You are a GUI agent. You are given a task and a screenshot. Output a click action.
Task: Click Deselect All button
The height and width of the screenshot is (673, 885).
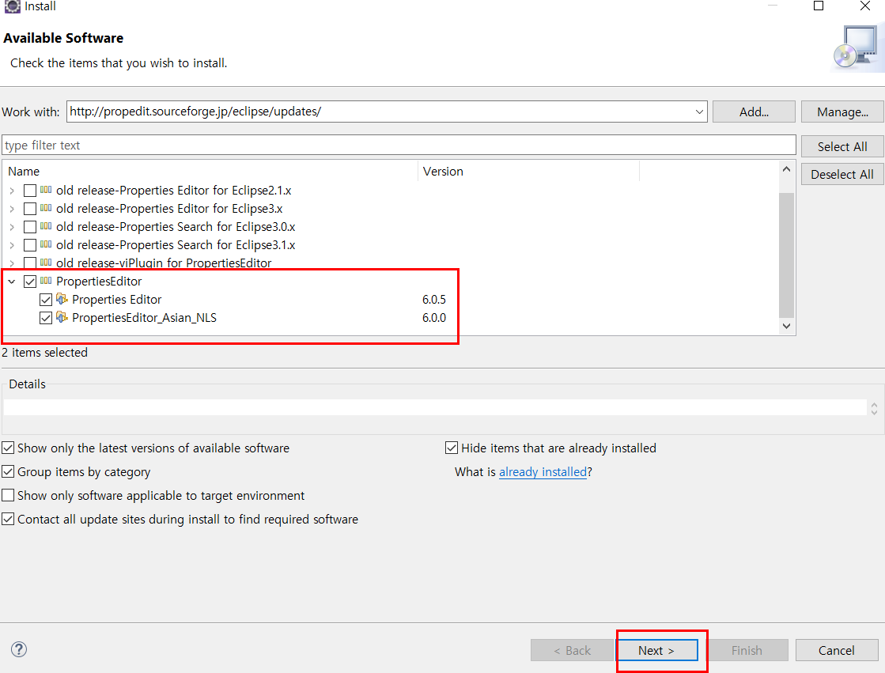[x=842, y=175]
